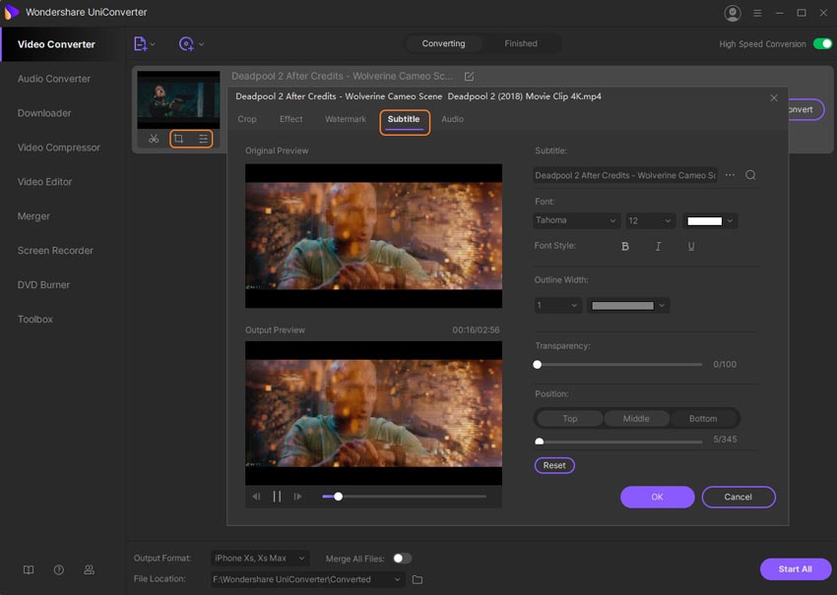Step to next frame in the preview
Viewport: 837px width, 595px height.
pyautogui.click(x=297, y=497)
